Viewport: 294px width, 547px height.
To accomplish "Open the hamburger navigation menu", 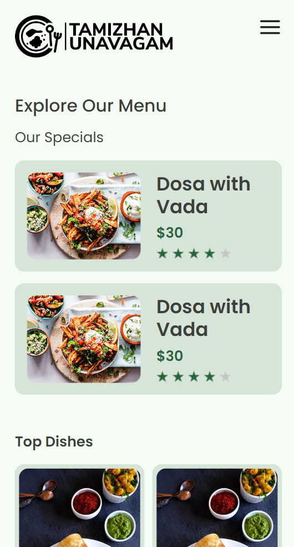I will click(x=270, y=27).
